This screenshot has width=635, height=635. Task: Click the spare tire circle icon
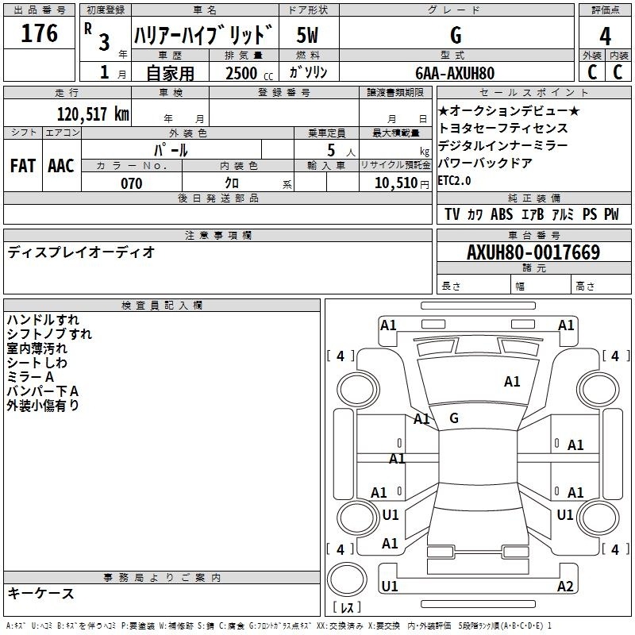click(x=347, y=579)
